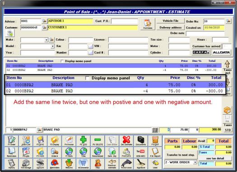
Task: Click the Order note field
Action: point(205,33)
